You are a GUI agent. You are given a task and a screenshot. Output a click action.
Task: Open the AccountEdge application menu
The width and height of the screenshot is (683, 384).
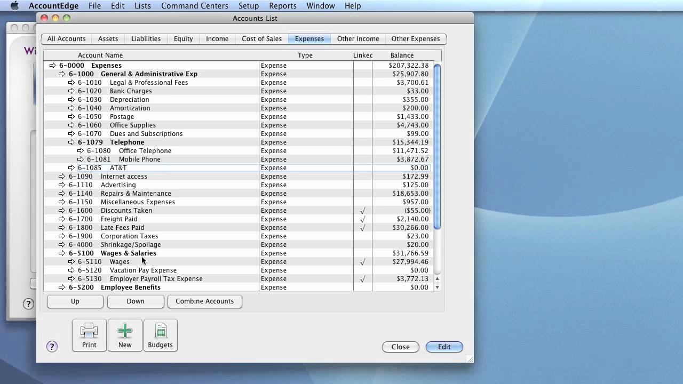(53, 6)
